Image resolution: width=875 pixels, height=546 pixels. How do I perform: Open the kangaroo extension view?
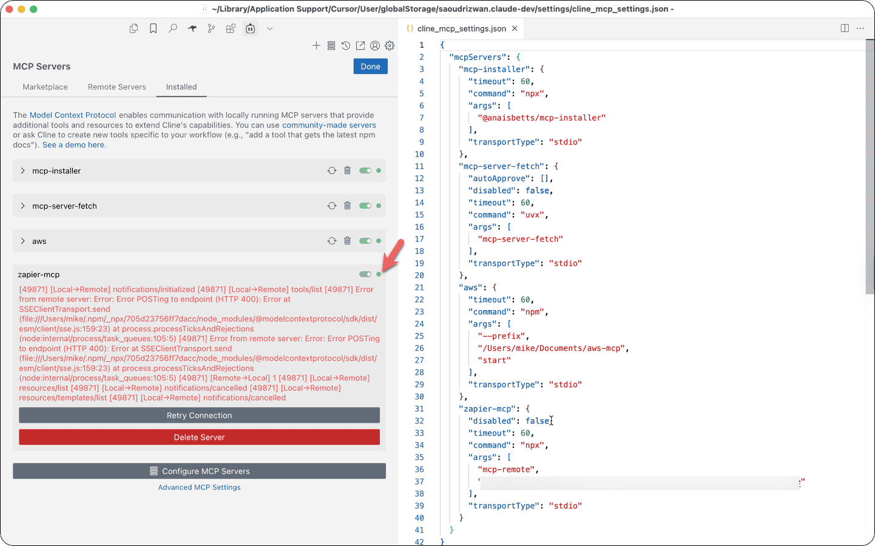coord(192,29)
